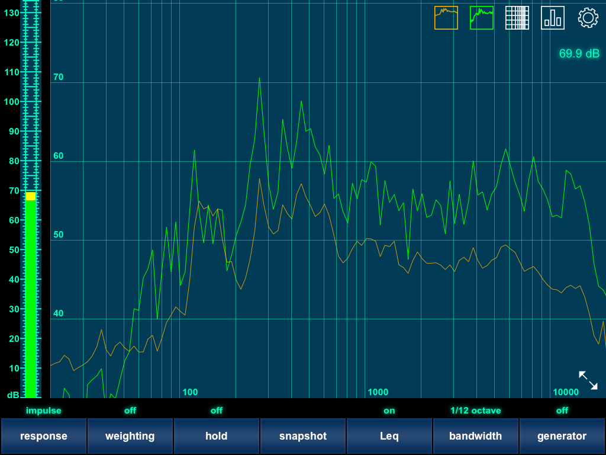Click the 1000 frequency axis label
The image size is (606, 455).
click(378, 392)
